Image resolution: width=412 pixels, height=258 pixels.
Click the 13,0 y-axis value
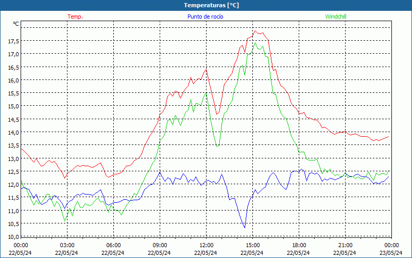click(13, 159)
